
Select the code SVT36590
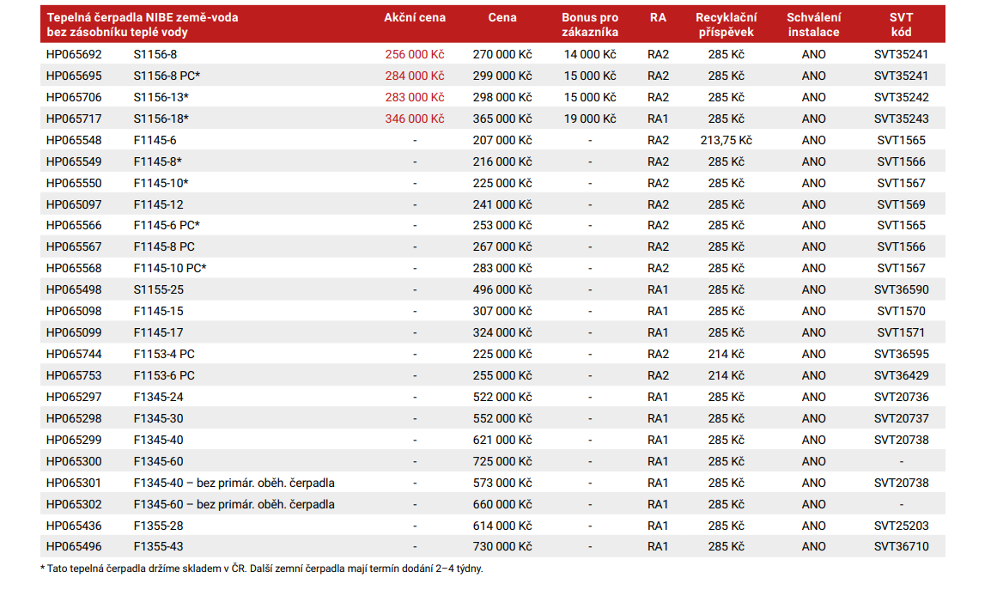tap(901, 289)
